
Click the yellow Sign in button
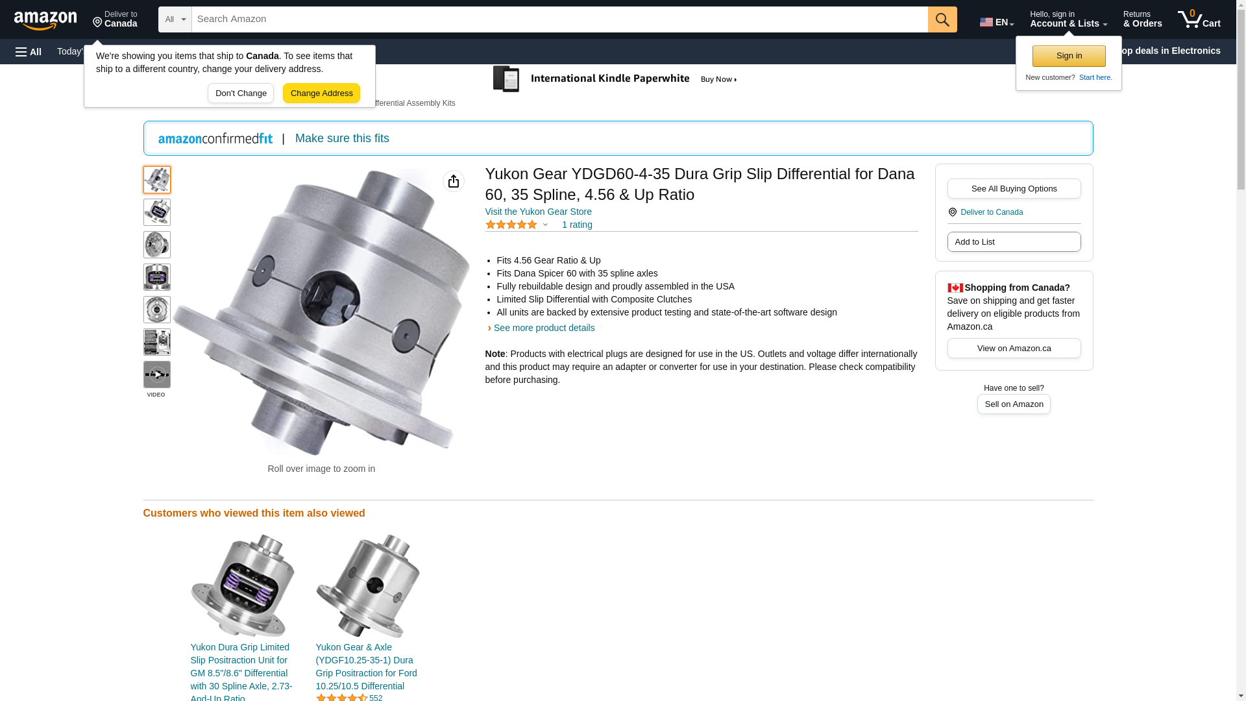tap(1069, 56)
